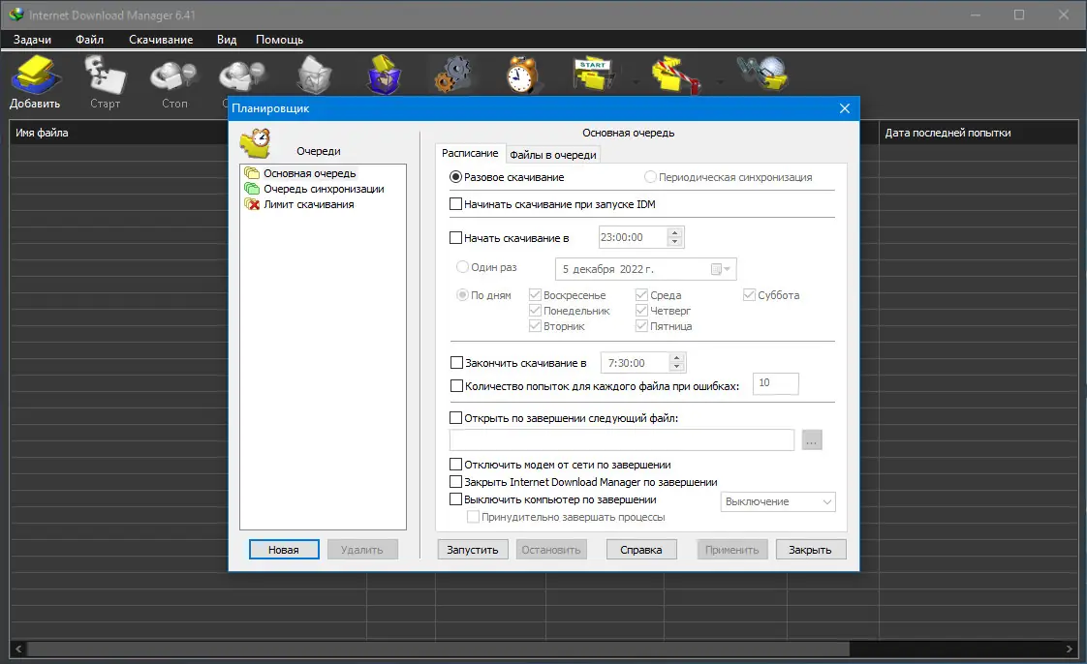Screen dimensions: 1087x664
Task: Click the Добавить add URL toolbar icon
Action: click(x=34, y=75)
